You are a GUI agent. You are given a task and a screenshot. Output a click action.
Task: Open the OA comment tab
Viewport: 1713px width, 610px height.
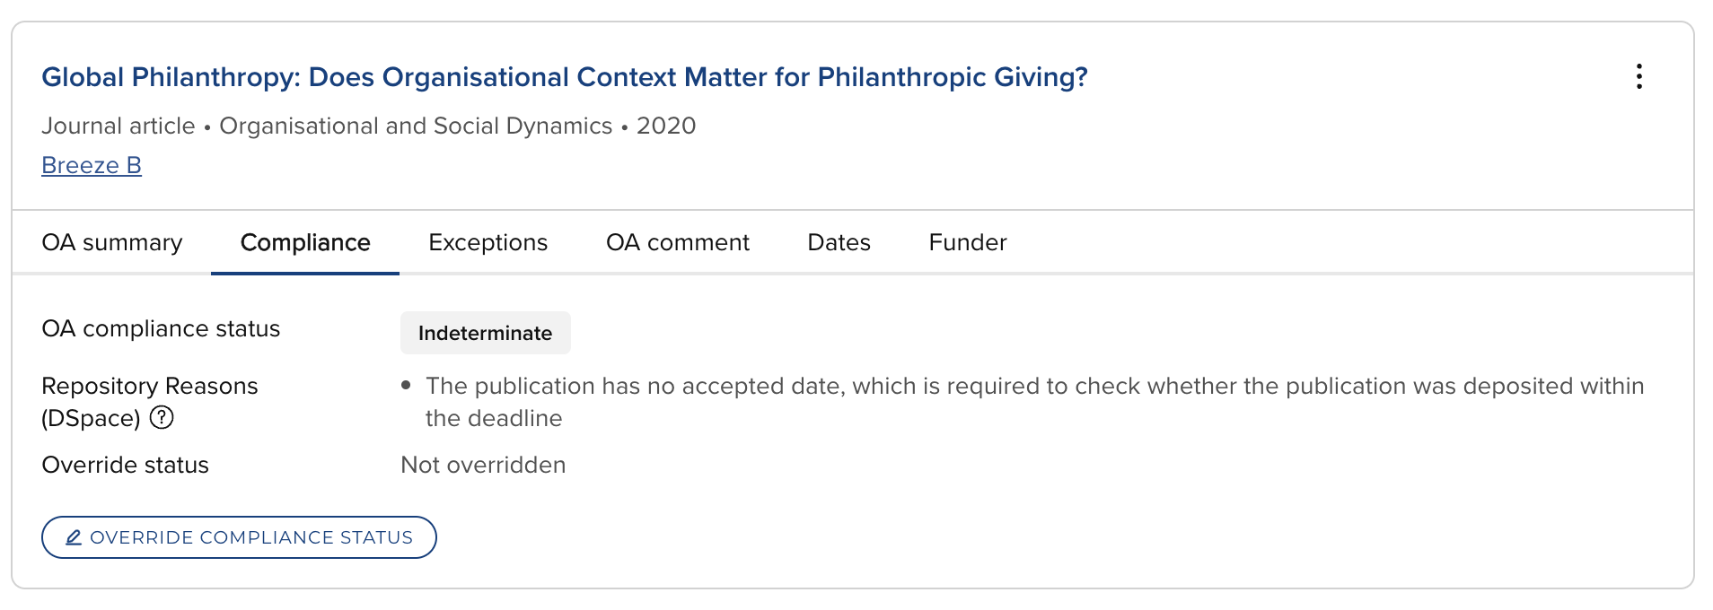coord(677,242)
